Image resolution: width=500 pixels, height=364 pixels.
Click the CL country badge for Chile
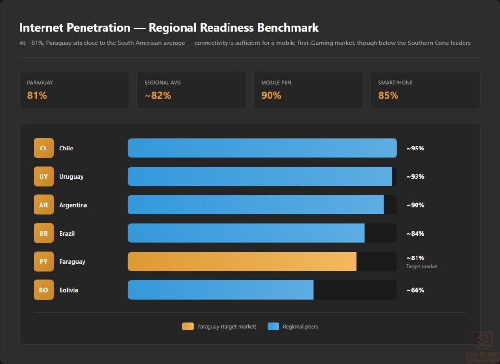pos(43,148)
